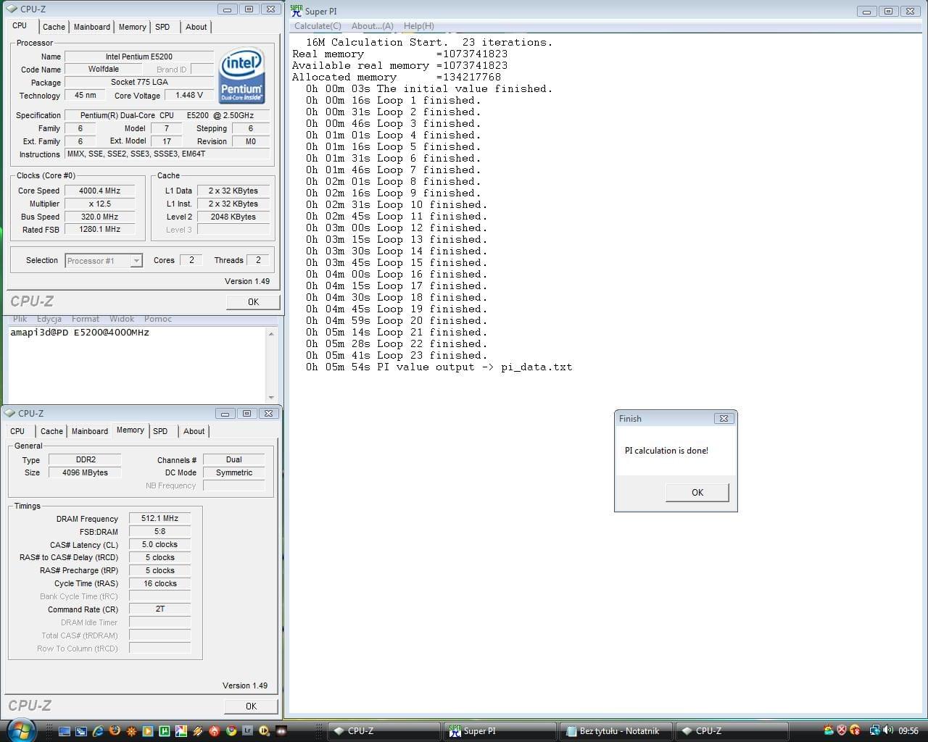Maximize the Super PI window
The height and width of the screenshot is (742, 928).
tap(887, 11)
